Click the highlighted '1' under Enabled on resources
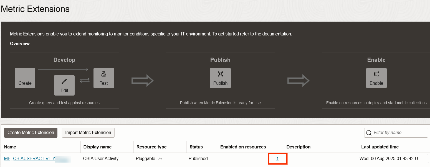Viewport: 430px width, 167px height. [277, 158]
